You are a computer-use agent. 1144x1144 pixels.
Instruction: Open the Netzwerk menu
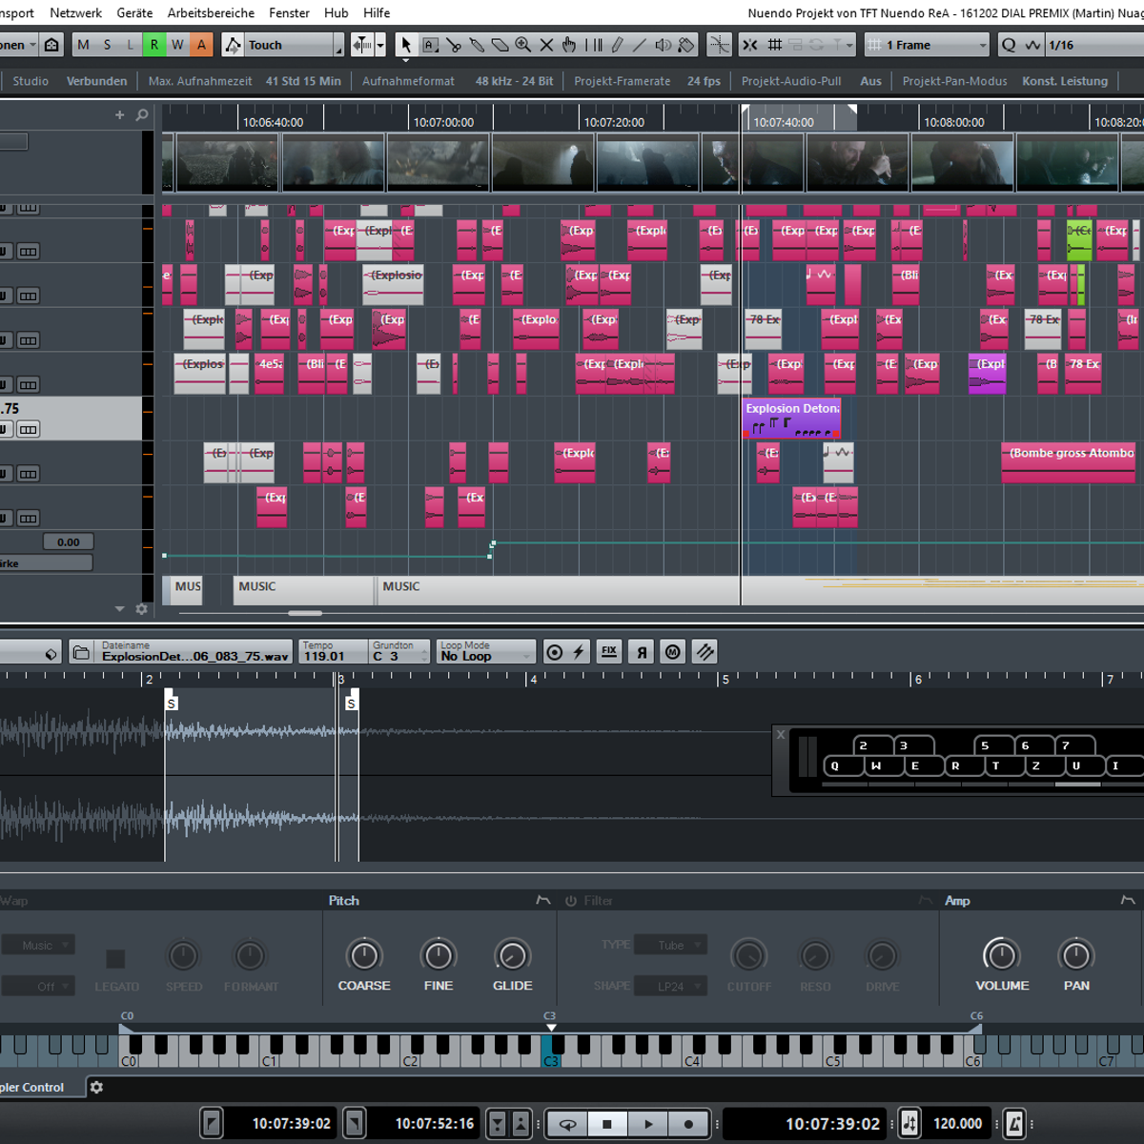click(75, 13)
